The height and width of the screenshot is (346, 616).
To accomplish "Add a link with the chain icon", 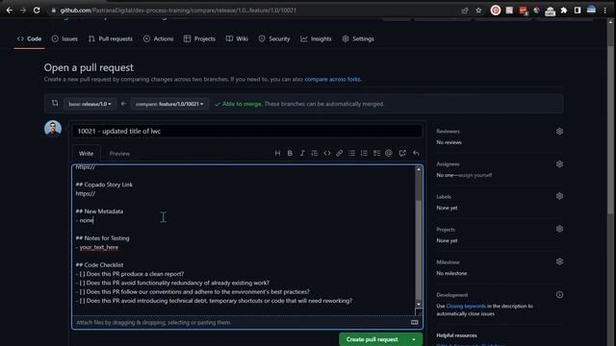I will pyautogui.click(x=340, y=153).
